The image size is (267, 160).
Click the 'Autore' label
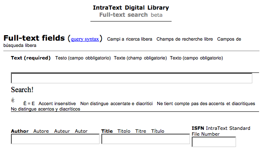(41, 131)
